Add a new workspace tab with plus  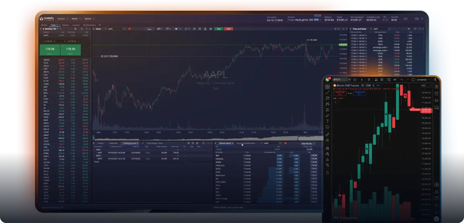[x=100, y=25]
